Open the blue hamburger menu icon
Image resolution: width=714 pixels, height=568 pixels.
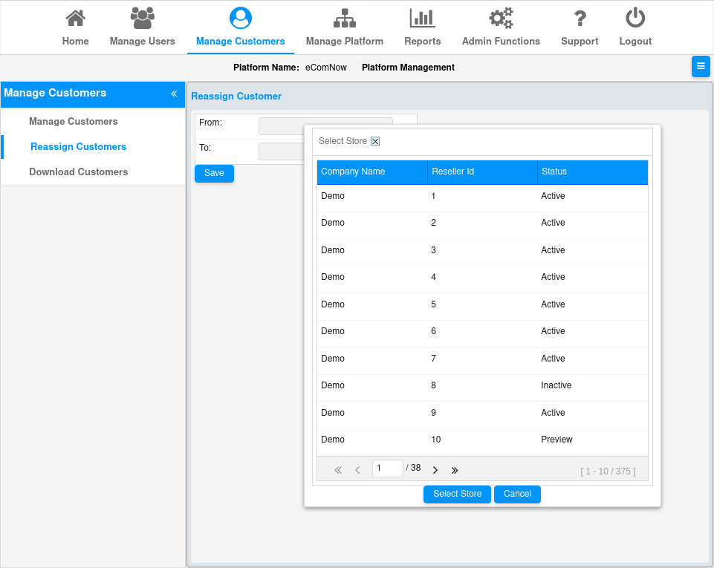700,66
